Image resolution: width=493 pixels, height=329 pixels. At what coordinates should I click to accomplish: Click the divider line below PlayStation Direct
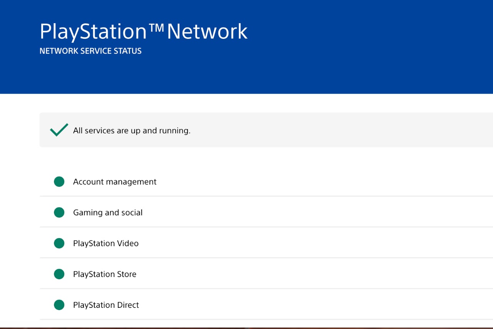click(x=266, y=319)
